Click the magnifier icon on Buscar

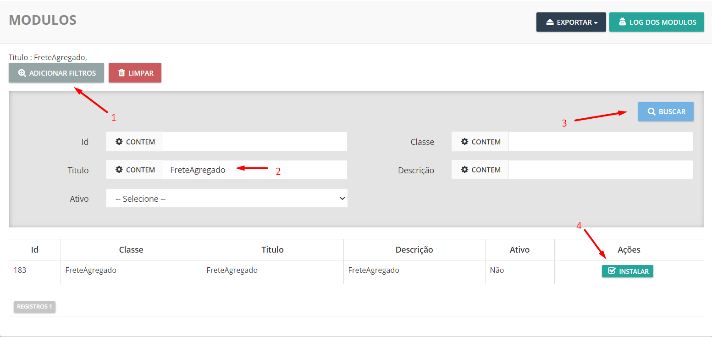651,111
